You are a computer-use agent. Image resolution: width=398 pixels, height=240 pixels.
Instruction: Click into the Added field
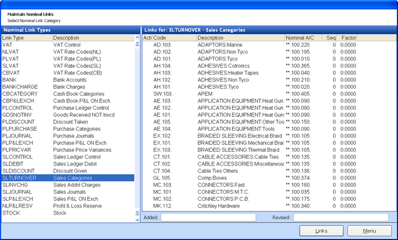click(208, 217)
